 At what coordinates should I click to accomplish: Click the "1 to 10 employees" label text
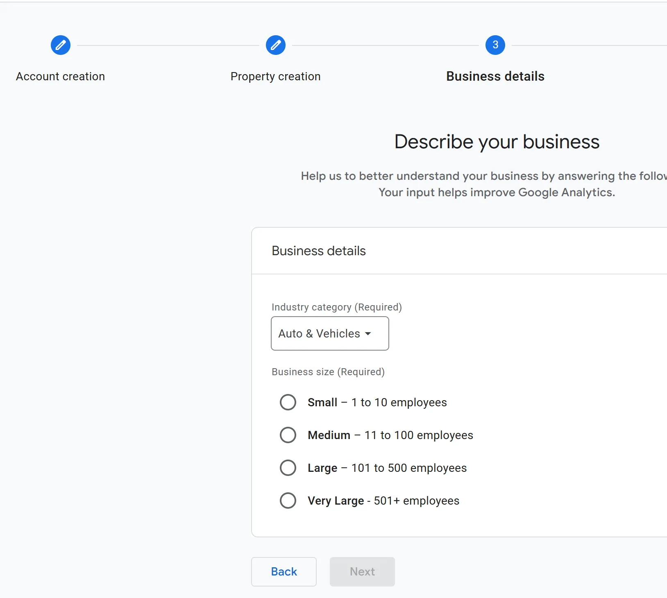pos(399,403)
